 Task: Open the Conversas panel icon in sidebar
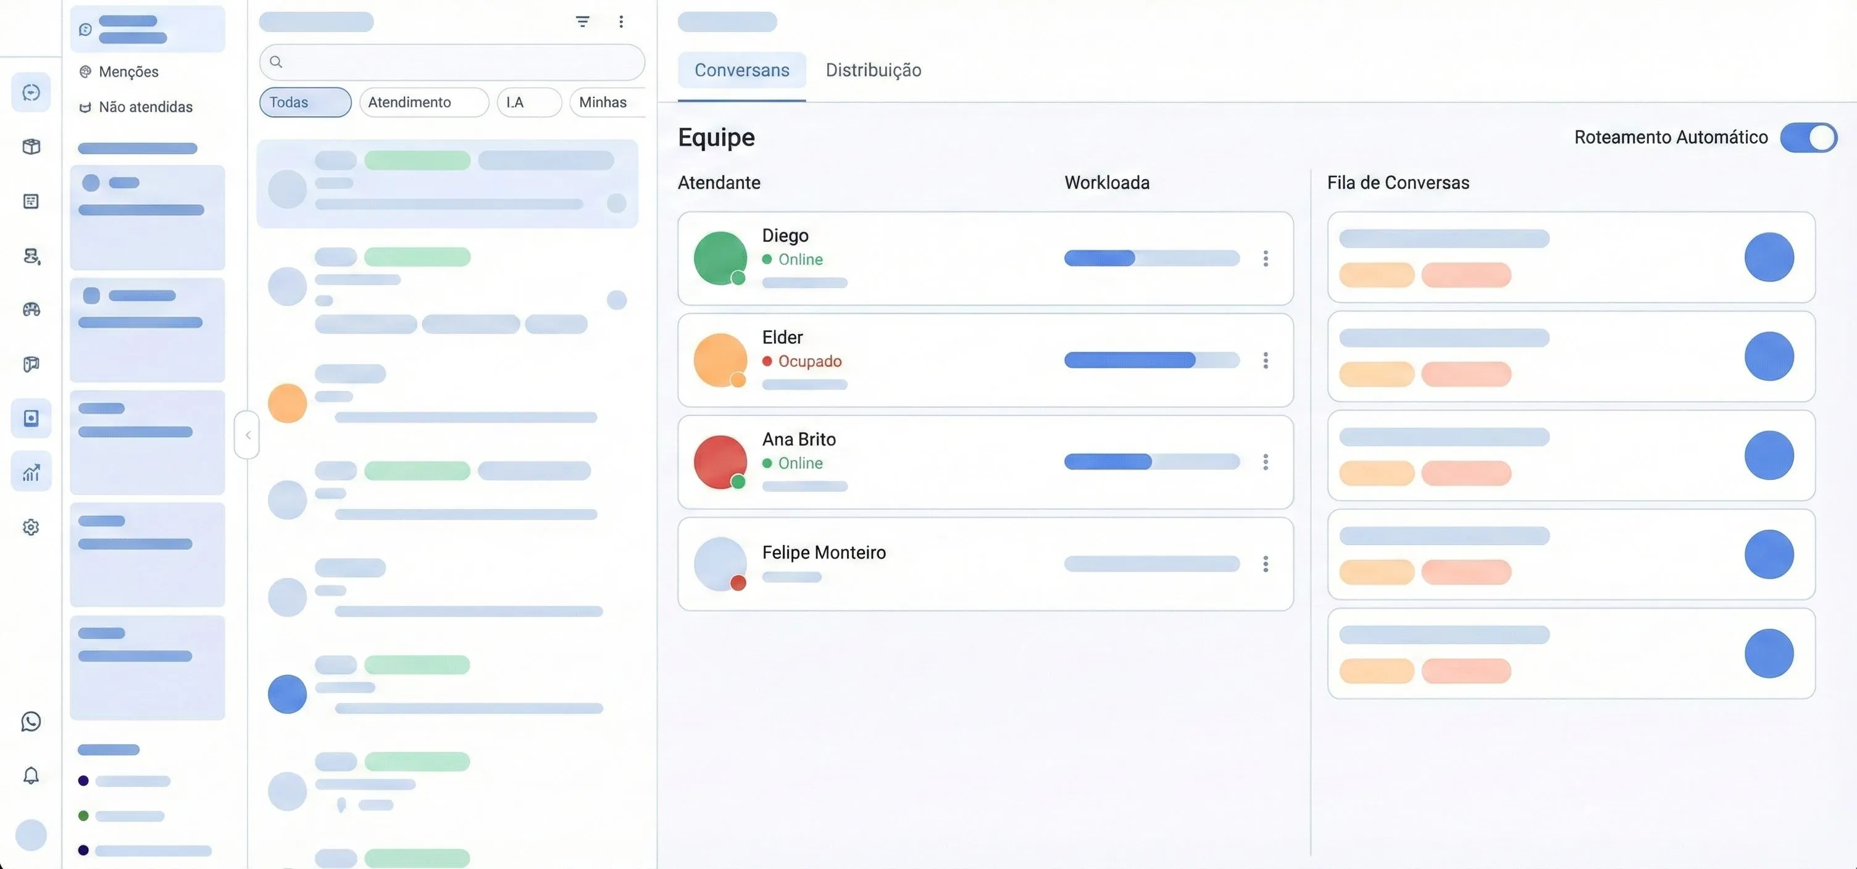point(30,92)
